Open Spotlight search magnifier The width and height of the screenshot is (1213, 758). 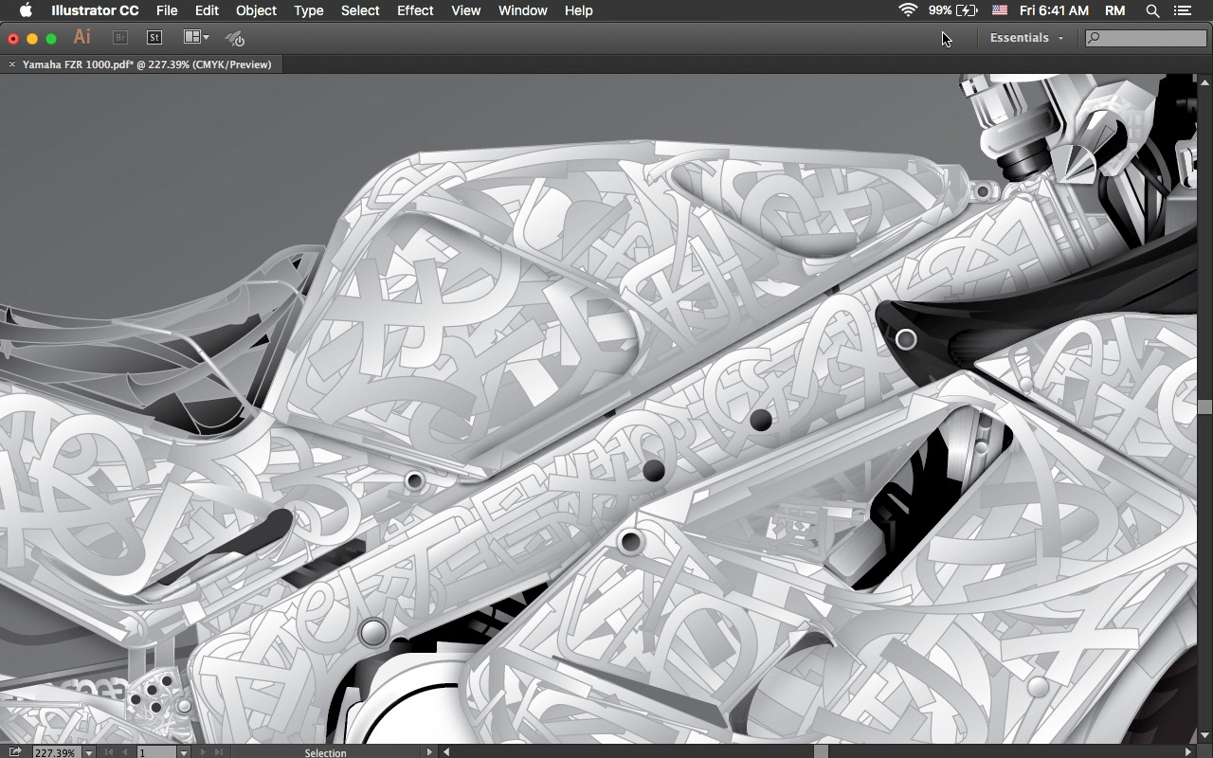pyautogui.click(x=1152, y=10)
